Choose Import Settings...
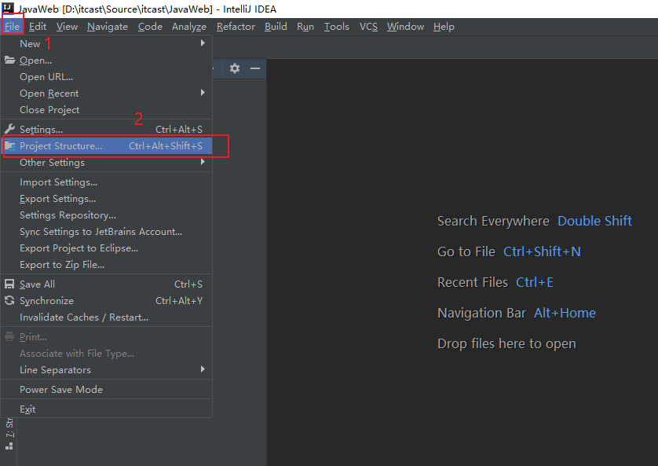 coord(107,182)
